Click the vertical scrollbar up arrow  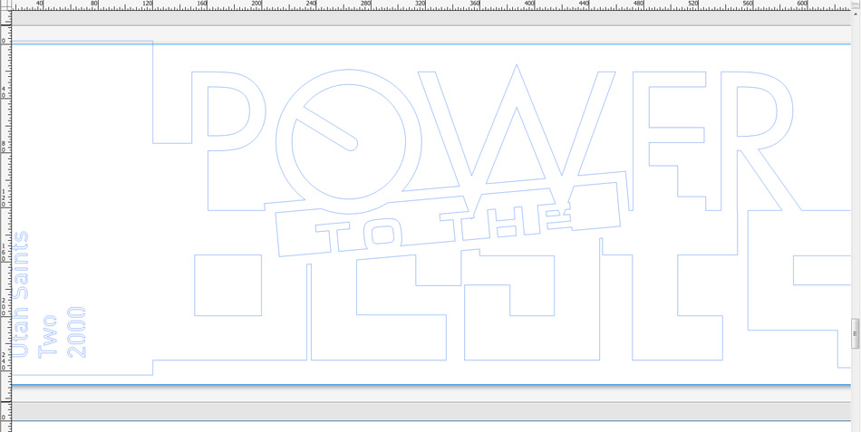856,14
